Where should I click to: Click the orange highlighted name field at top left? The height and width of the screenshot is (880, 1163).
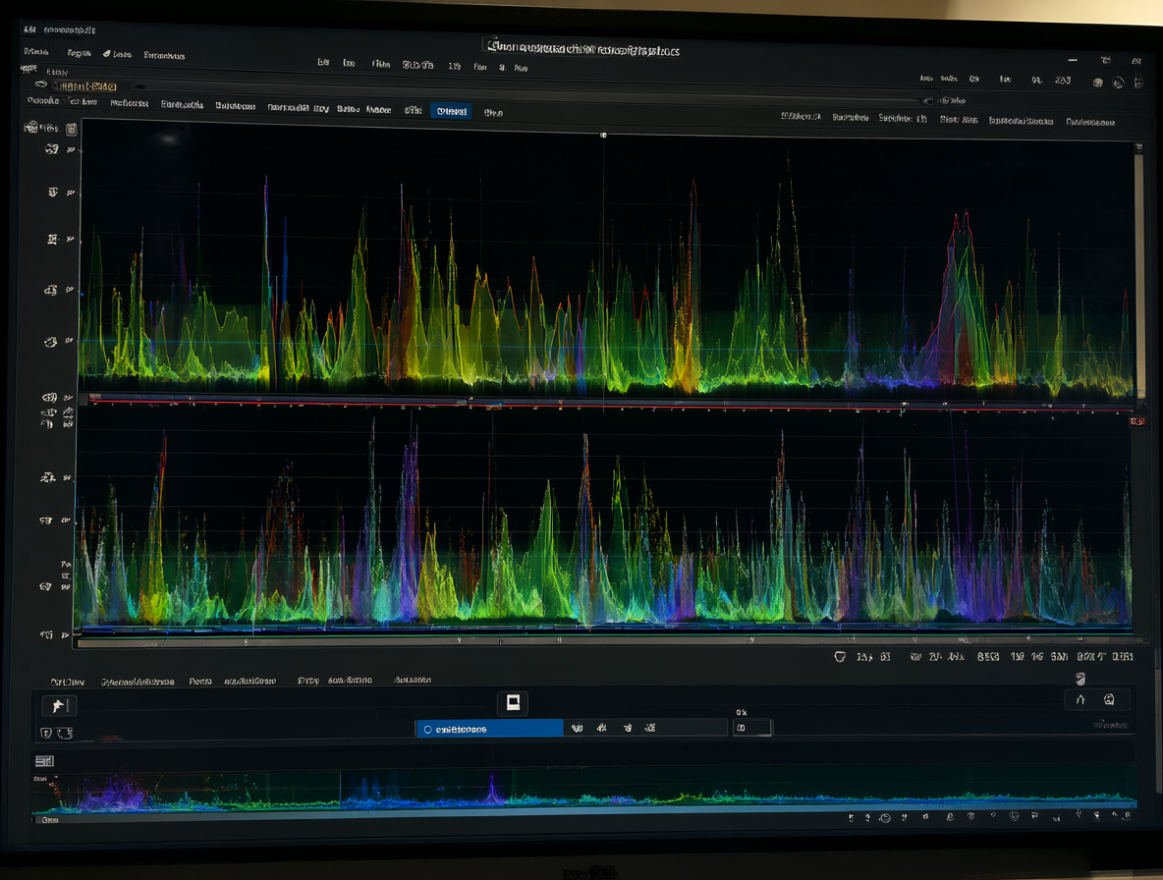[x=87, y=86]
